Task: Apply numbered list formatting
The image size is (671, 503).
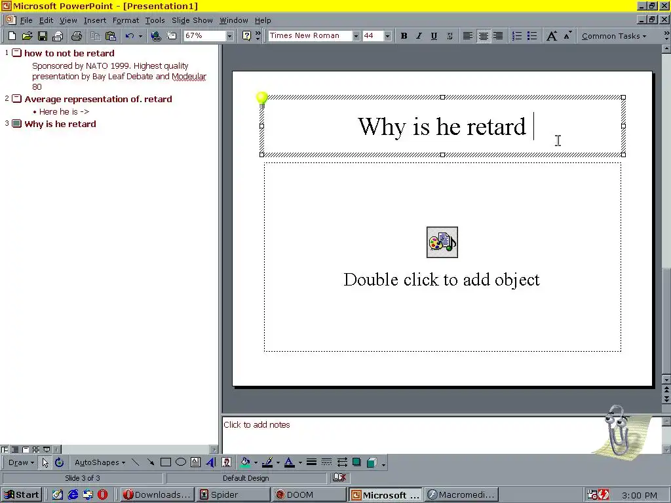Action: 517,36
